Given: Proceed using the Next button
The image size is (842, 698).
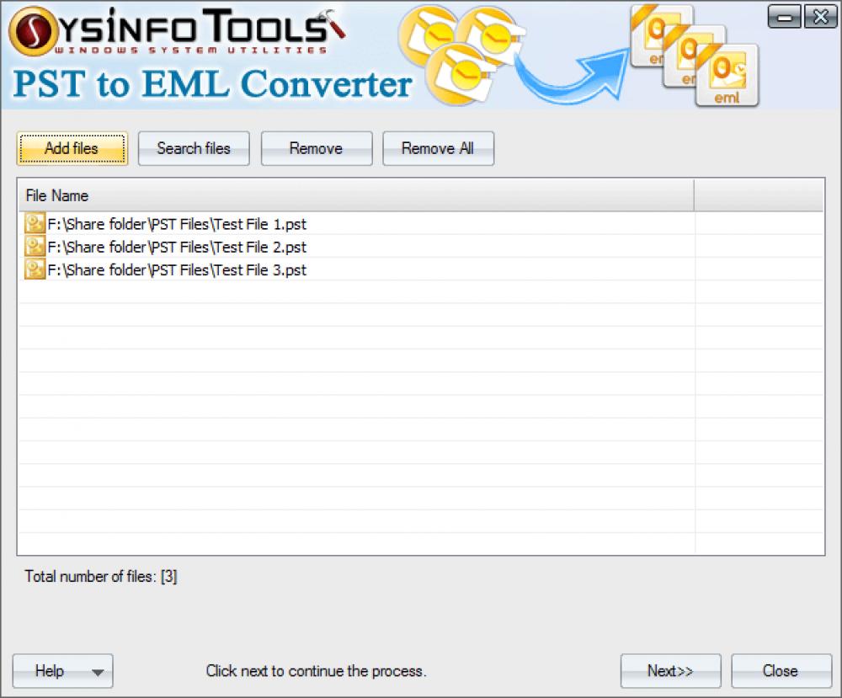Looking at the screenshot, I should (x=670, y=671).
